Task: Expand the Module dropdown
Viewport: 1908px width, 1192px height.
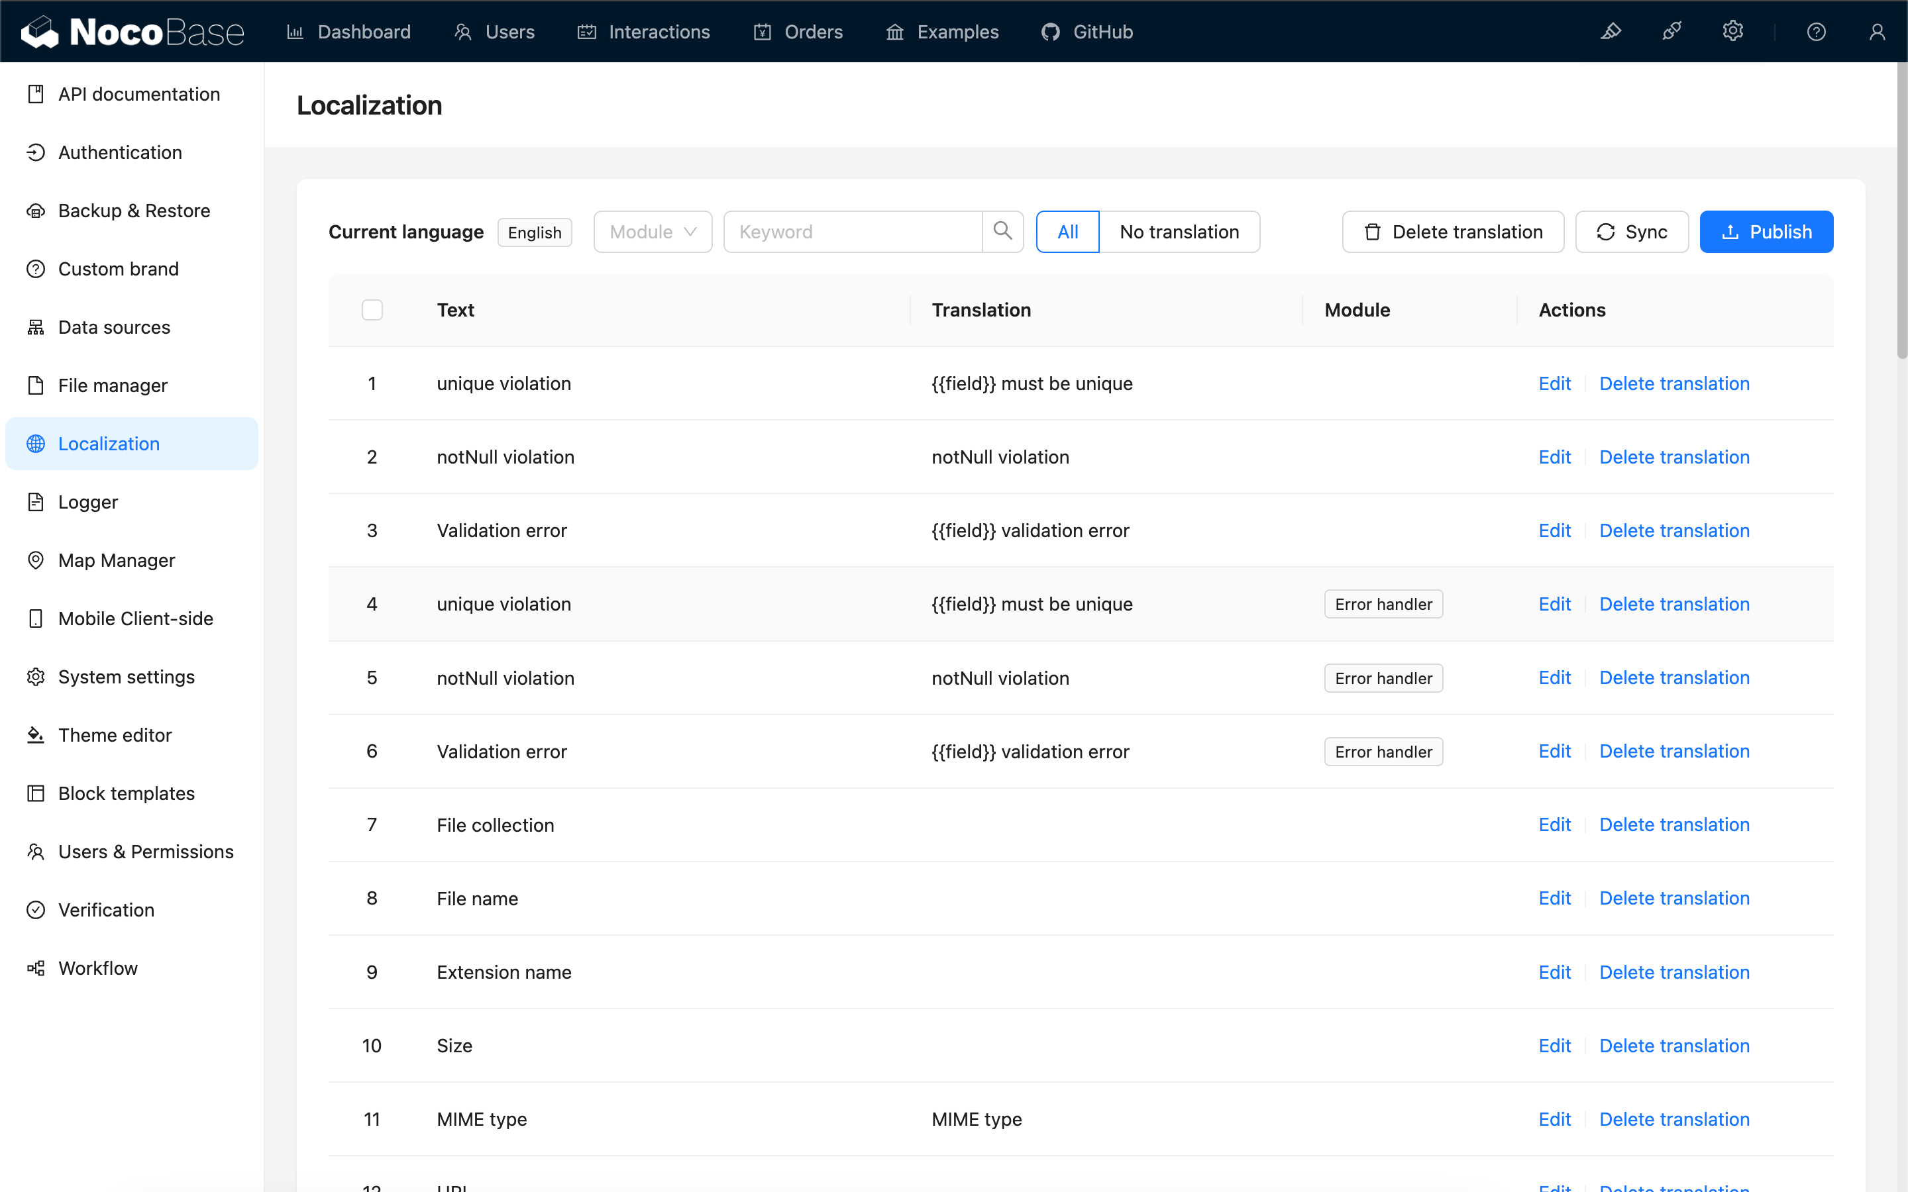Action: coord(652,232)
